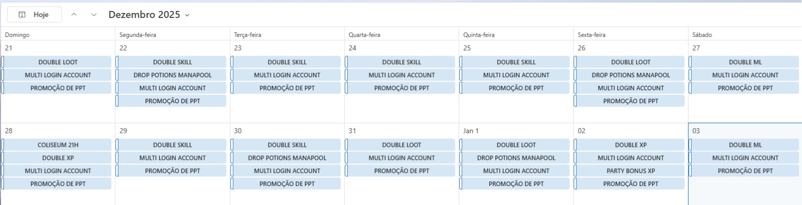
Task: Open DOUBLE LOOT event on Wednesday 31
Action: coord(401,145)
